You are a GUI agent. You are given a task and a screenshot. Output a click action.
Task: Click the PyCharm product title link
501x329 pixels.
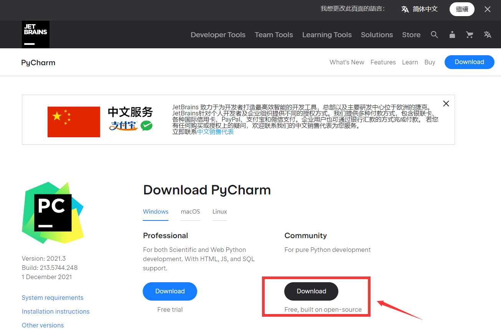coord(38,63)
